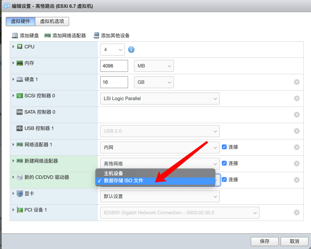Click the USB 控制器 1 icon
The width and height of the screenshot is (311, 249).
pyautogui.click(x=20, y=128)
